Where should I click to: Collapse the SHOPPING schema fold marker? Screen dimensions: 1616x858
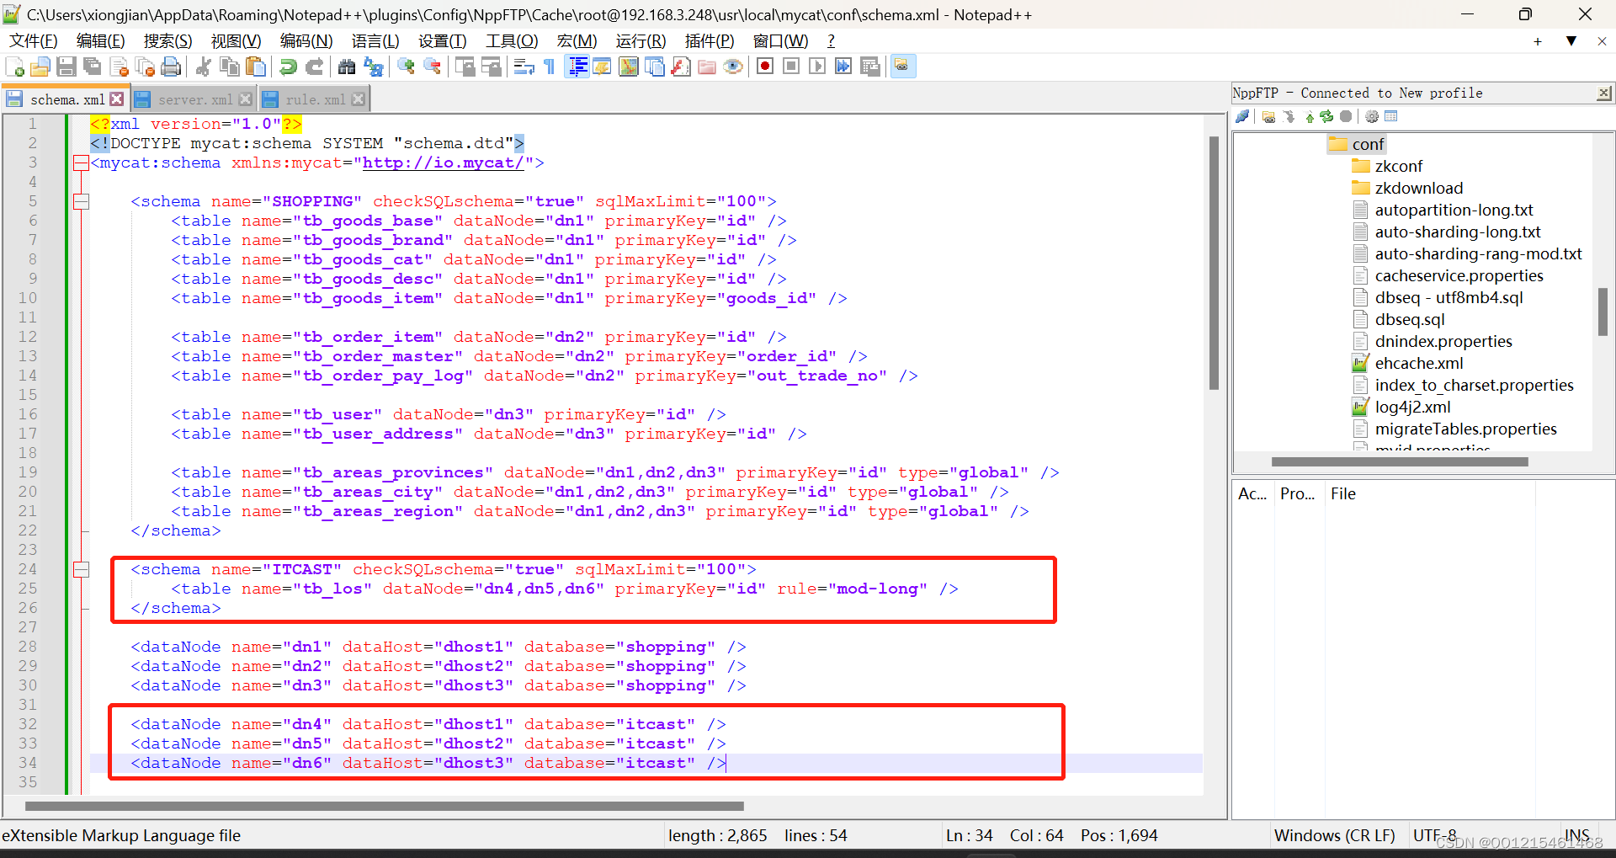click(81, 201)
